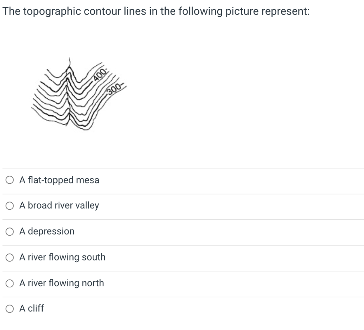
Task: Click the 'A flat-topped mesa' answer text
Action: coord(59,180)
